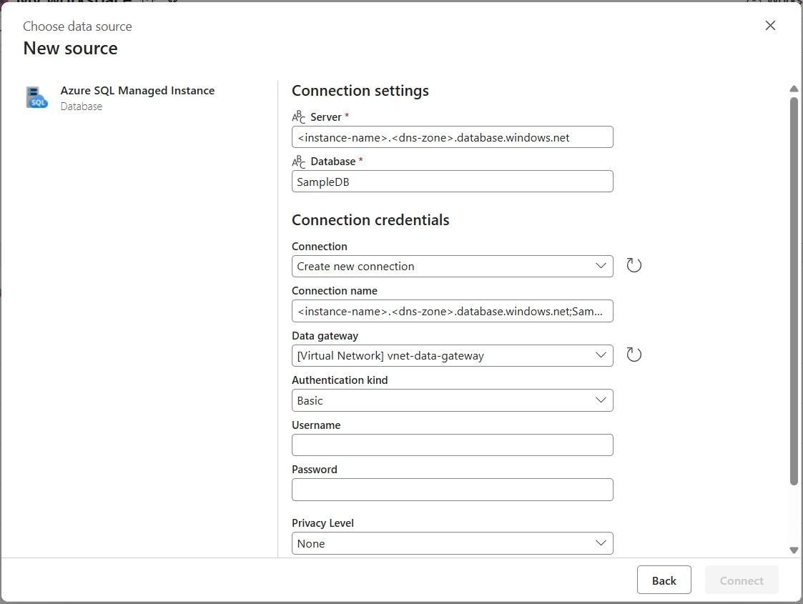Screen dimensions: 803x604
Task: Select the Database field containing SampleDB
Action: [452, 181]
